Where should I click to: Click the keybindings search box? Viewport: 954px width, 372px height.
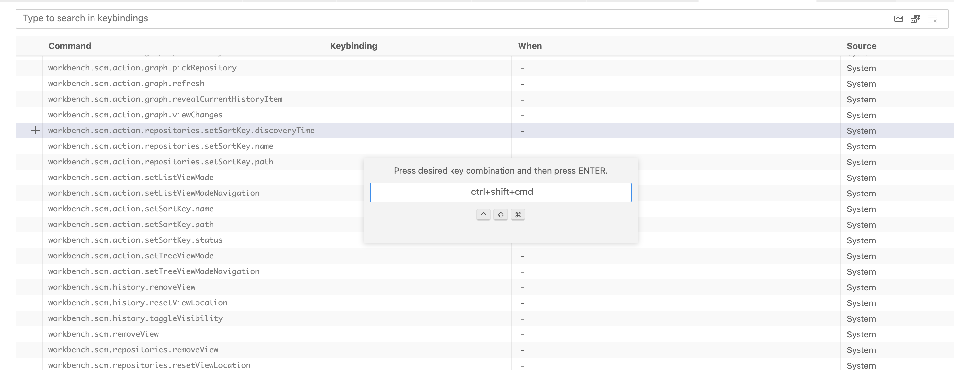coord(444,19)
